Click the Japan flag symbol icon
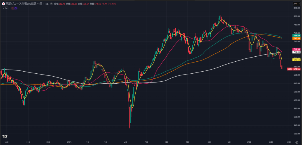The image size is (302, 145). pyautogui.click(x=3, y=4)
